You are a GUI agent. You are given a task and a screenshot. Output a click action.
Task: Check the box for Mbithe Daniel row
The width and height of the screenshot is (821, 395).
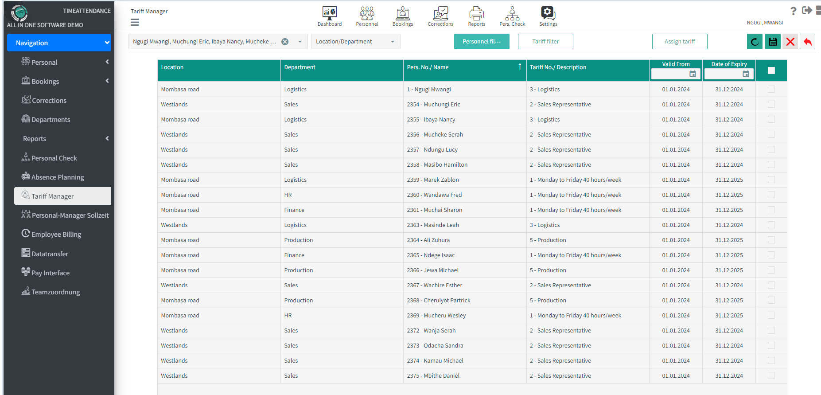click(771, 375)
